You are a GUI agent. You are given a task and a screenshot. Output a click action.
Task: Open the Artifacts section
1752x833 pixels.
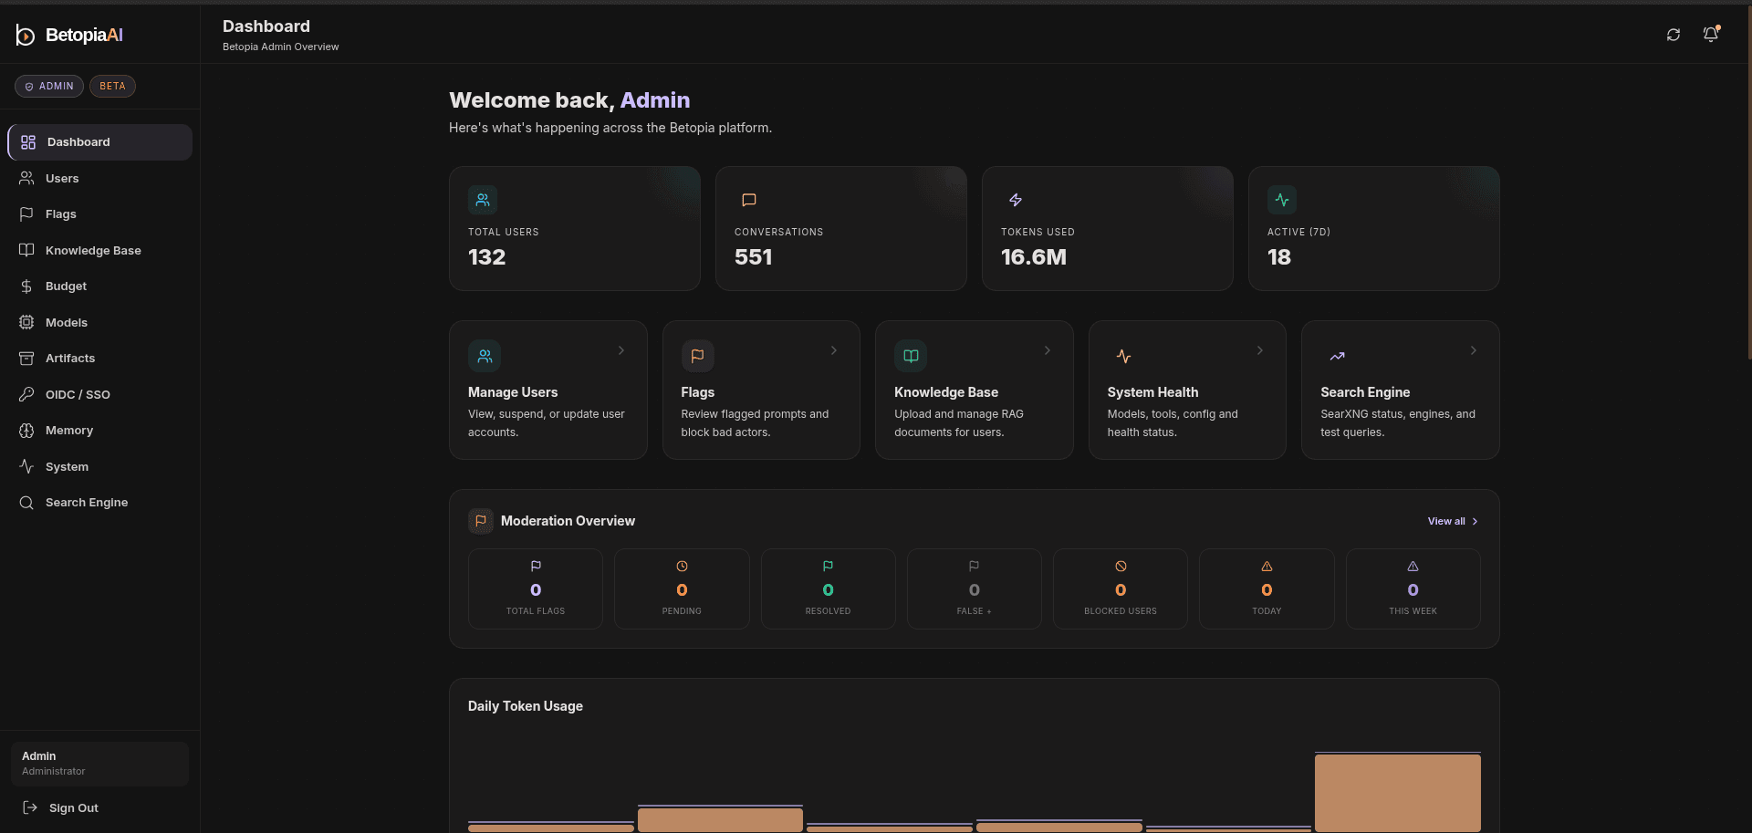coord(100,359)
